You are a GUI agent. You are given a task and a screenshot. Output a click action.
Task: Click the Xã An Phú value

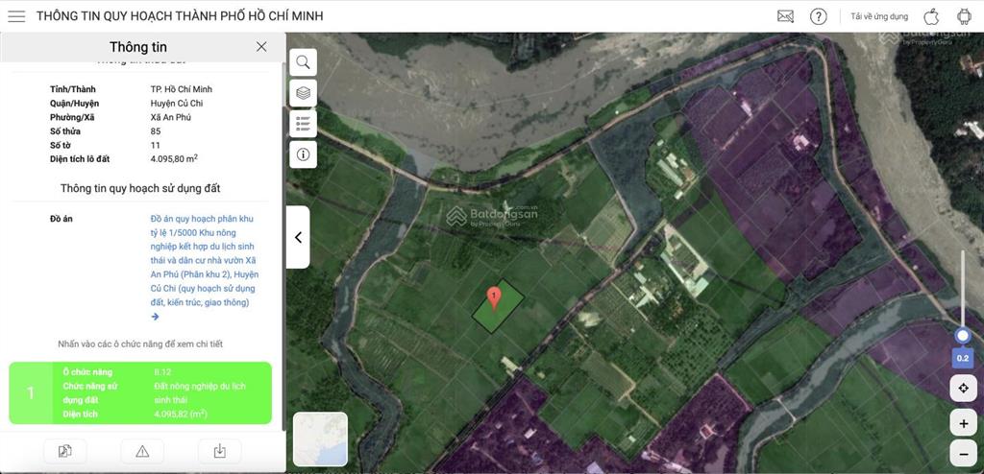click(171, 117)
